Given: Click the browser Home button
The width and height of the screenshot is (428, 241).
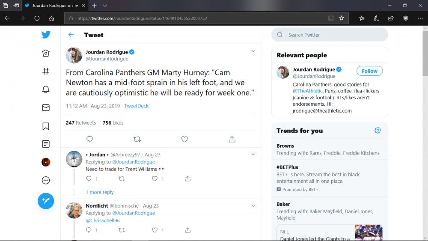Looking at the screenshot, I should pyautogui.click(x=52, y=18).
